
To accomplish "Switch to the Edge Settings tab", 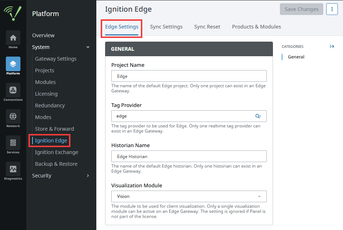I will 122,27.
